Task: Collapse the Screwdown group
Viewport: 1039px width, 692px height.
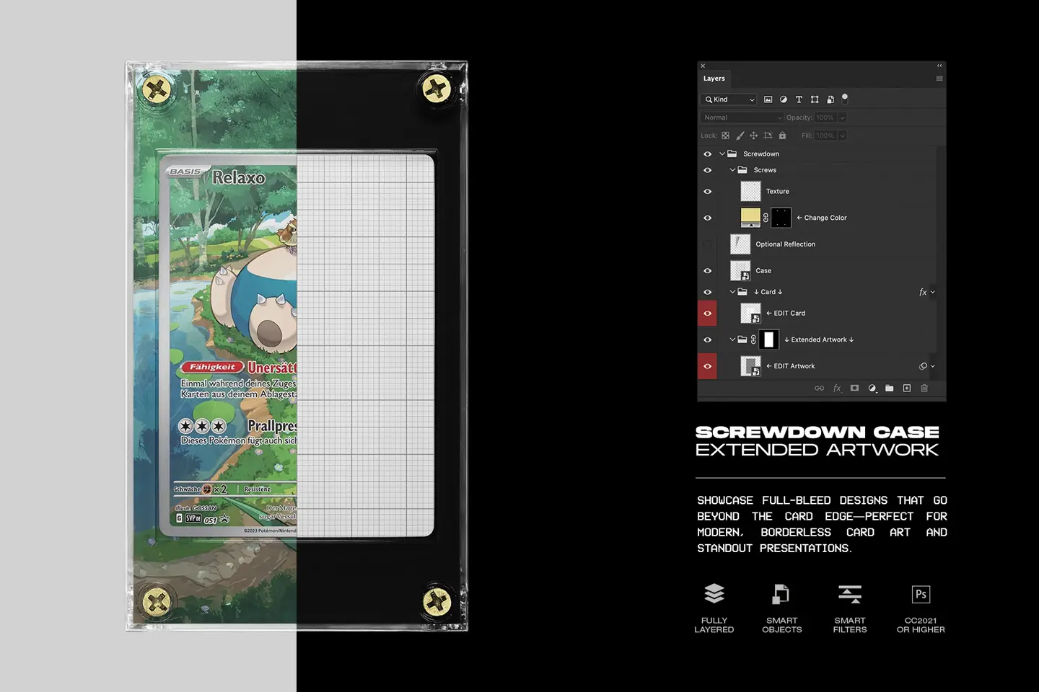Action: (x=721, y=154)
